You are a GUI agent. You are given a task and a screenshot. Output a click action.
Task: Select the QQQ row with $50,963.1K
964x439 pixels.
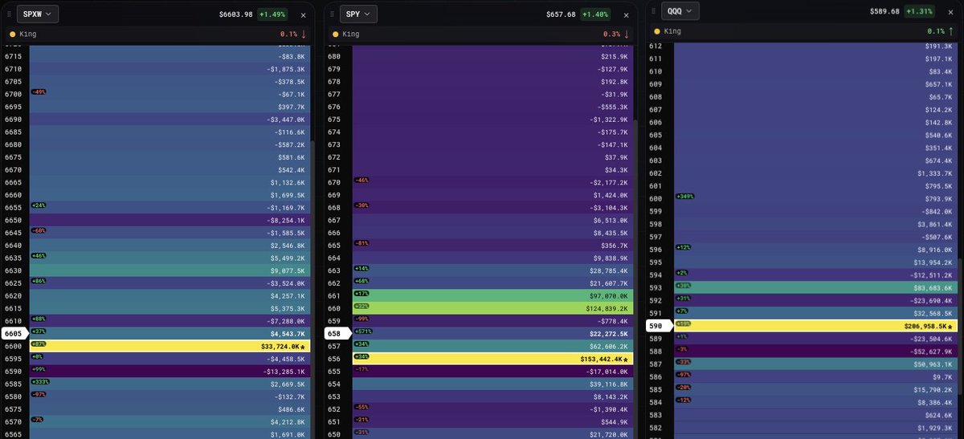click(x=815, y=364)
